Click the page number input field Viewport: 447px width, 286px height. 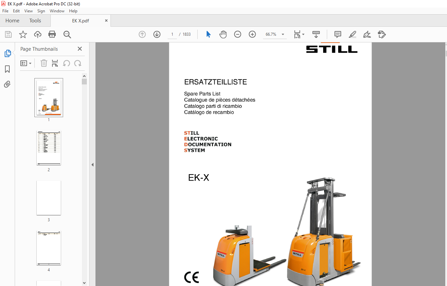point(172,34)
